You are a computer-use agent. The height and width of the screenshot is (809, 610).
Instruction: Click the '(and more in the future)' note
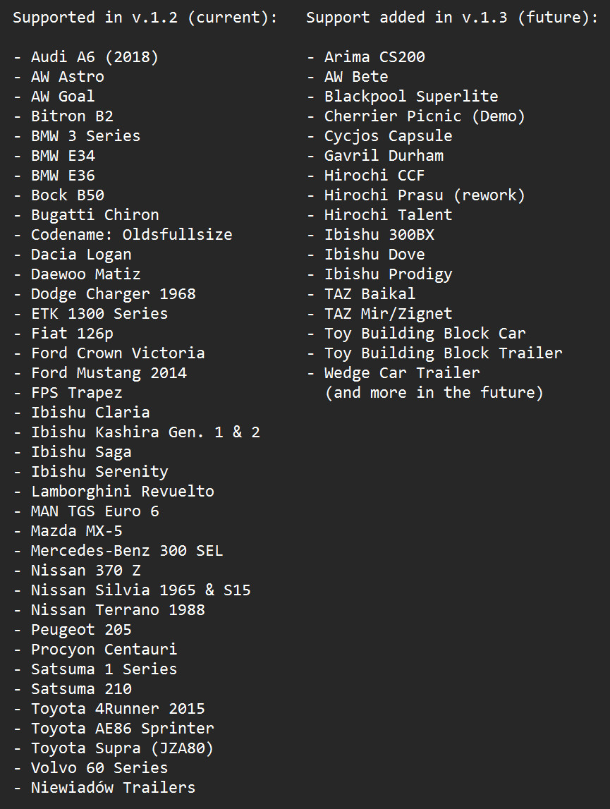click(434, 393)
